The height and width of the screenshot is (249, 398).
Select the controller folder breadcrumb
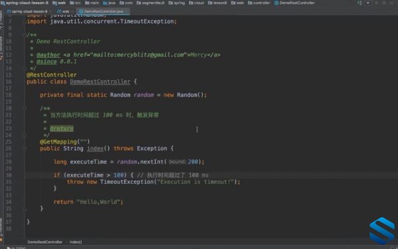[259, 3]
